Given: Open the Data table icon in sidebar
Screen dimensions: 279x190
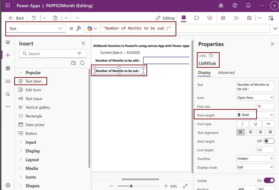Looking at the screenshot, I should pos(8,68).
